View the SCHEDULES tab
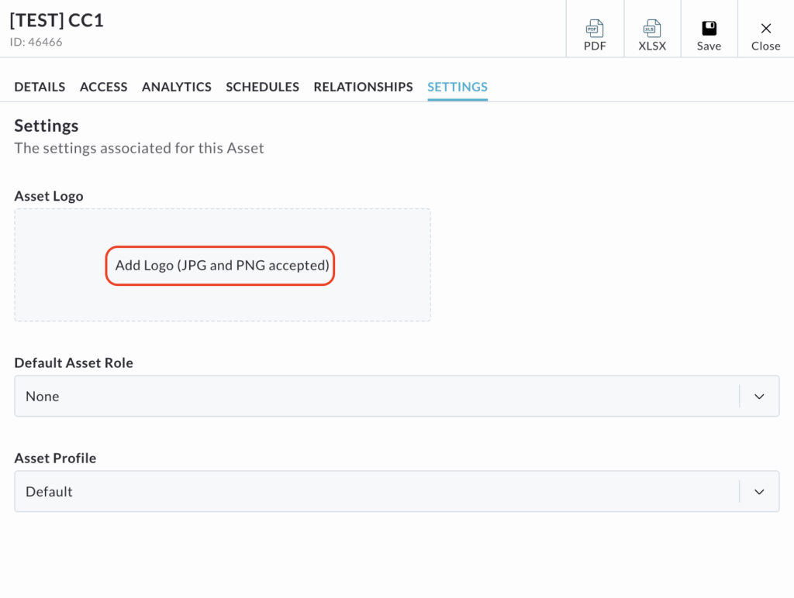 pos(262,87)
